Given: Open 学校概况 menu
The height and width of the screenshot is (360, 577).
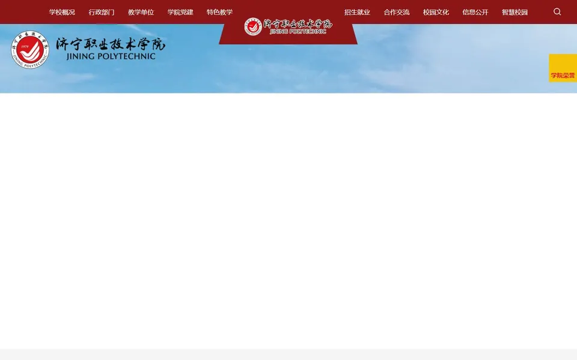Looking at the screenshot, I should [62, 12].
